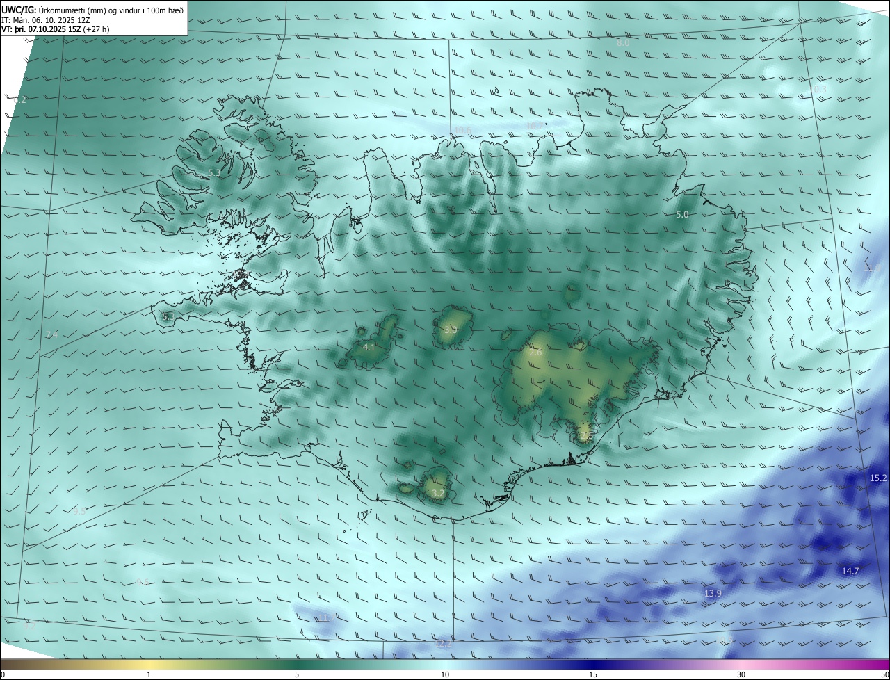Click the 8.0 value at the top
The height and width of the screenshot is (680, 890).
click(623, 43)
